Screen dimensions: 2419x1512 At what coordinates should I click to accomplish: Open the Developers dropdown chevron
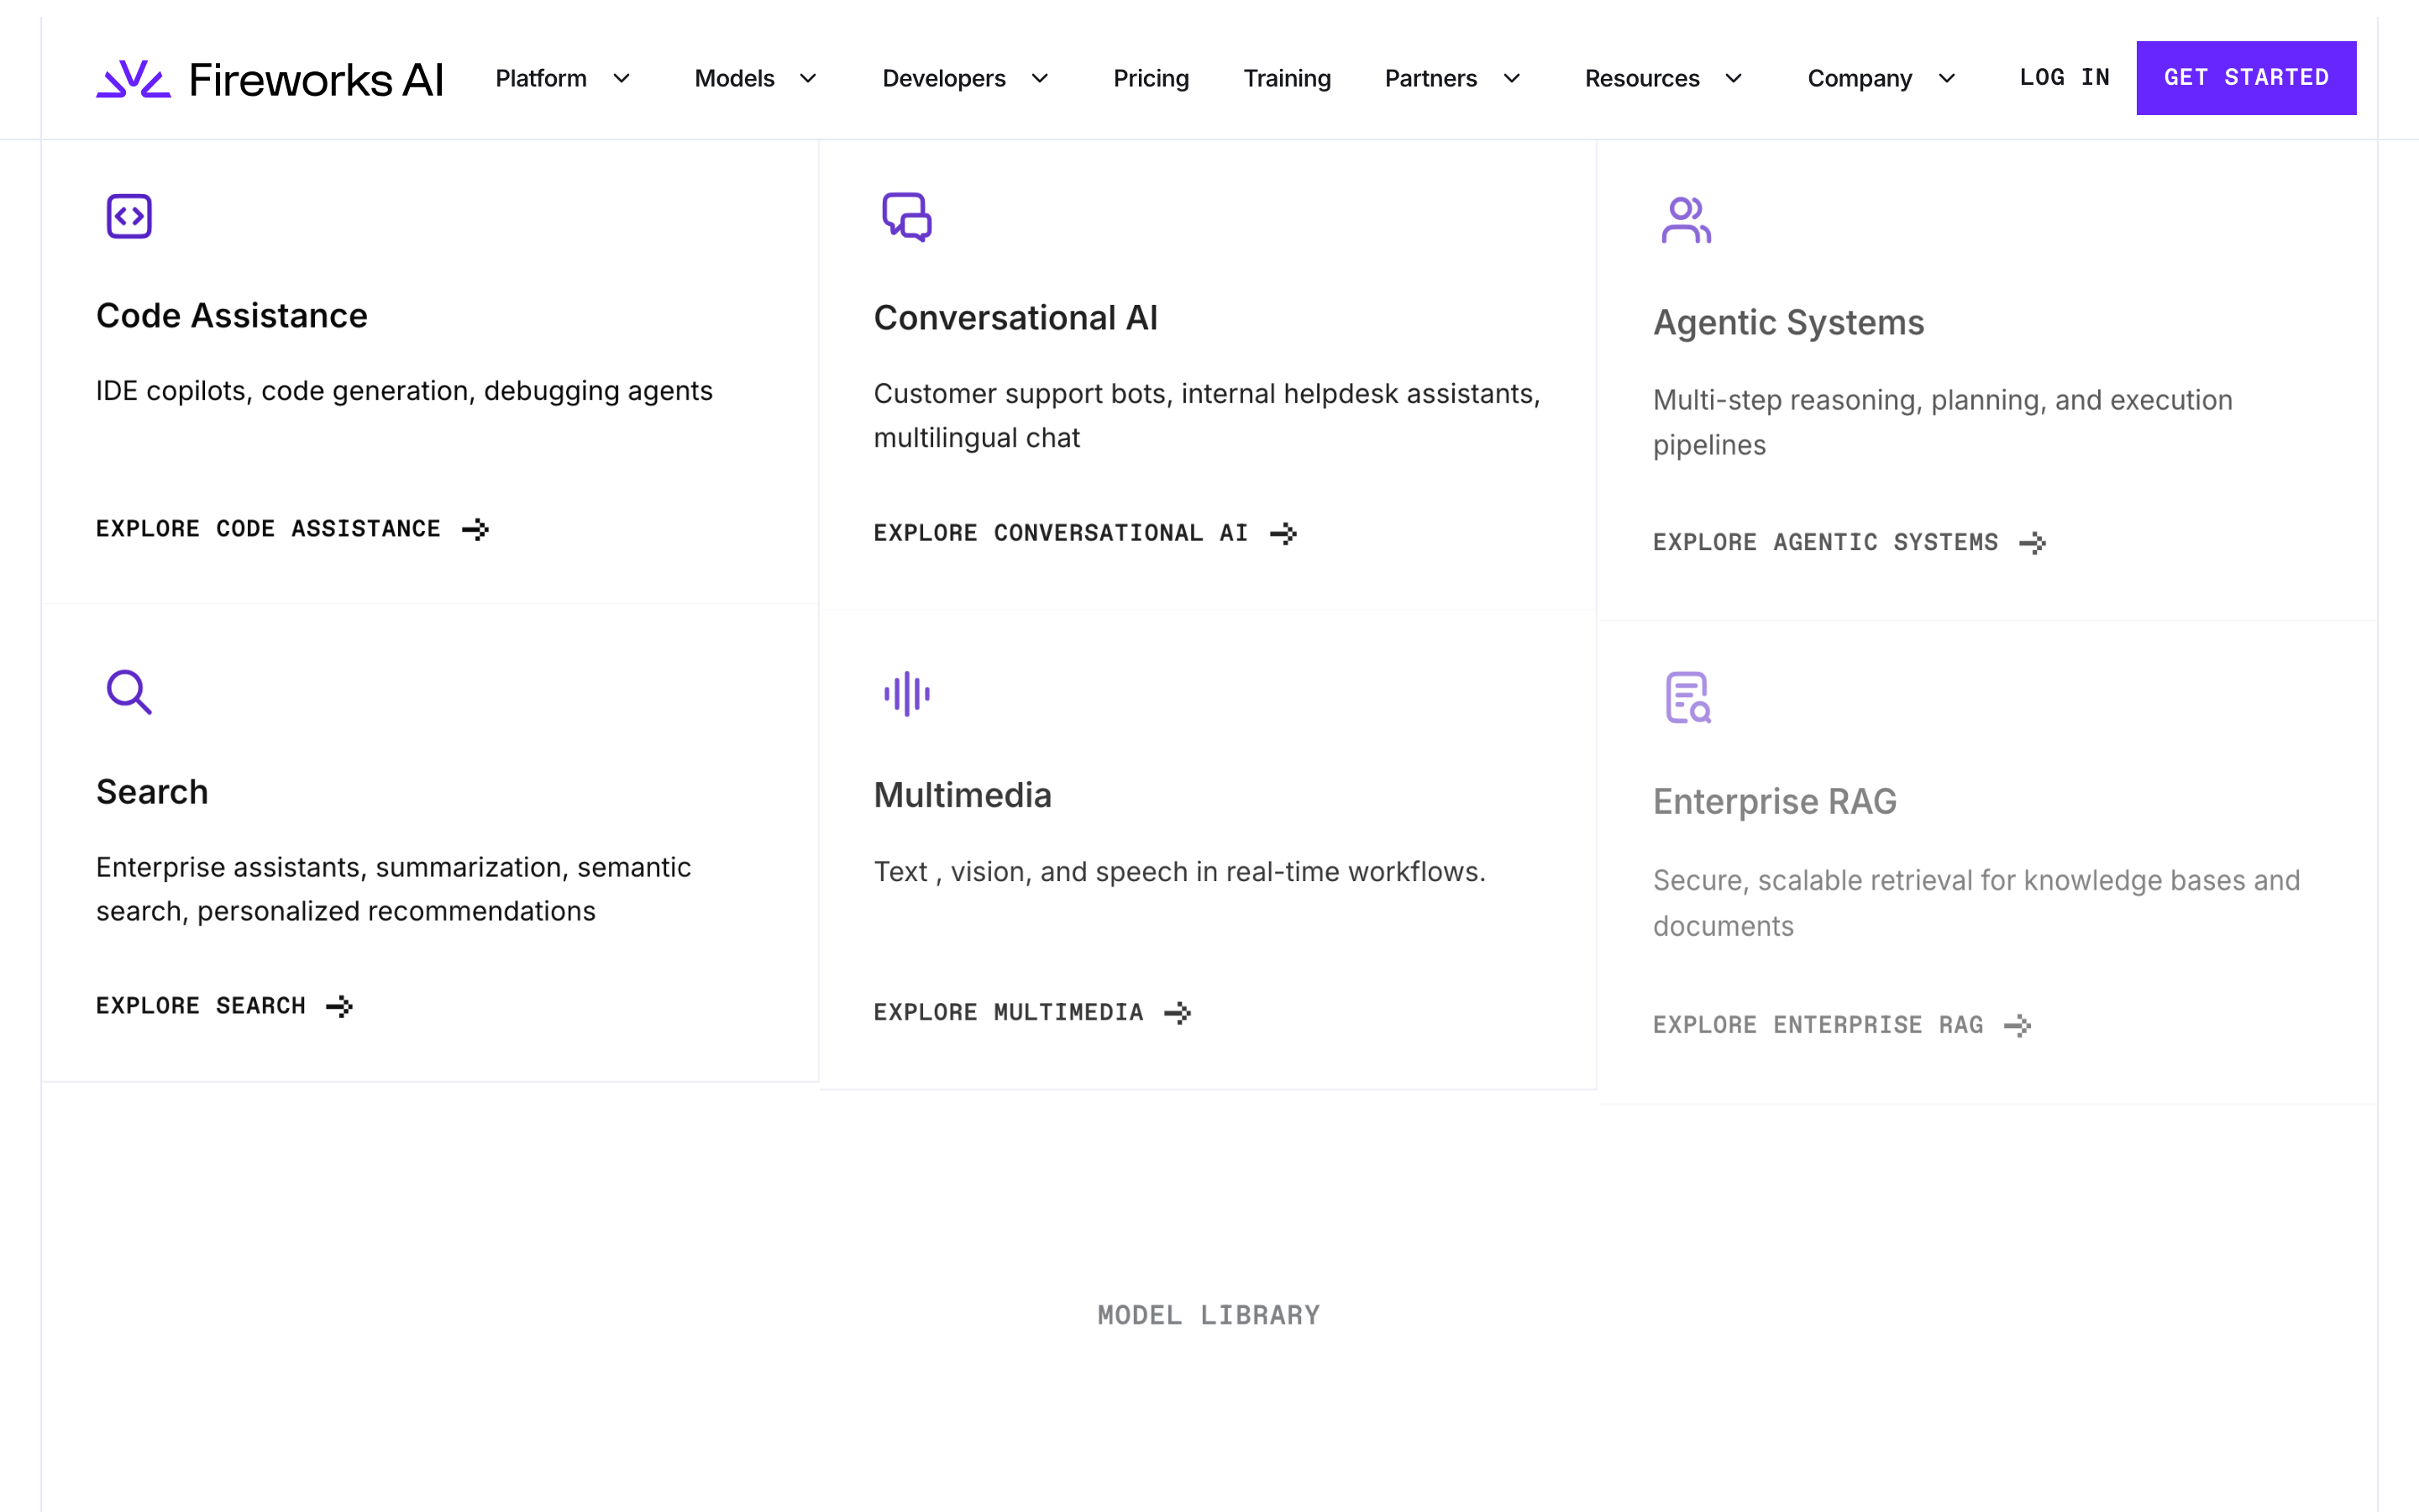[1040, 78]
